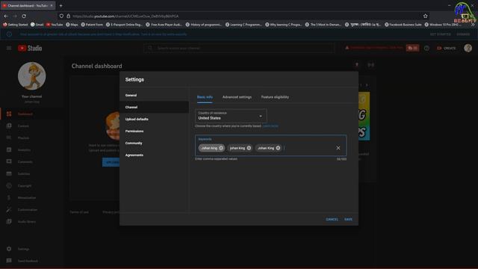Open the Gmail bookmark
This screenshot has width=478, height=269.
click(37, 25)
